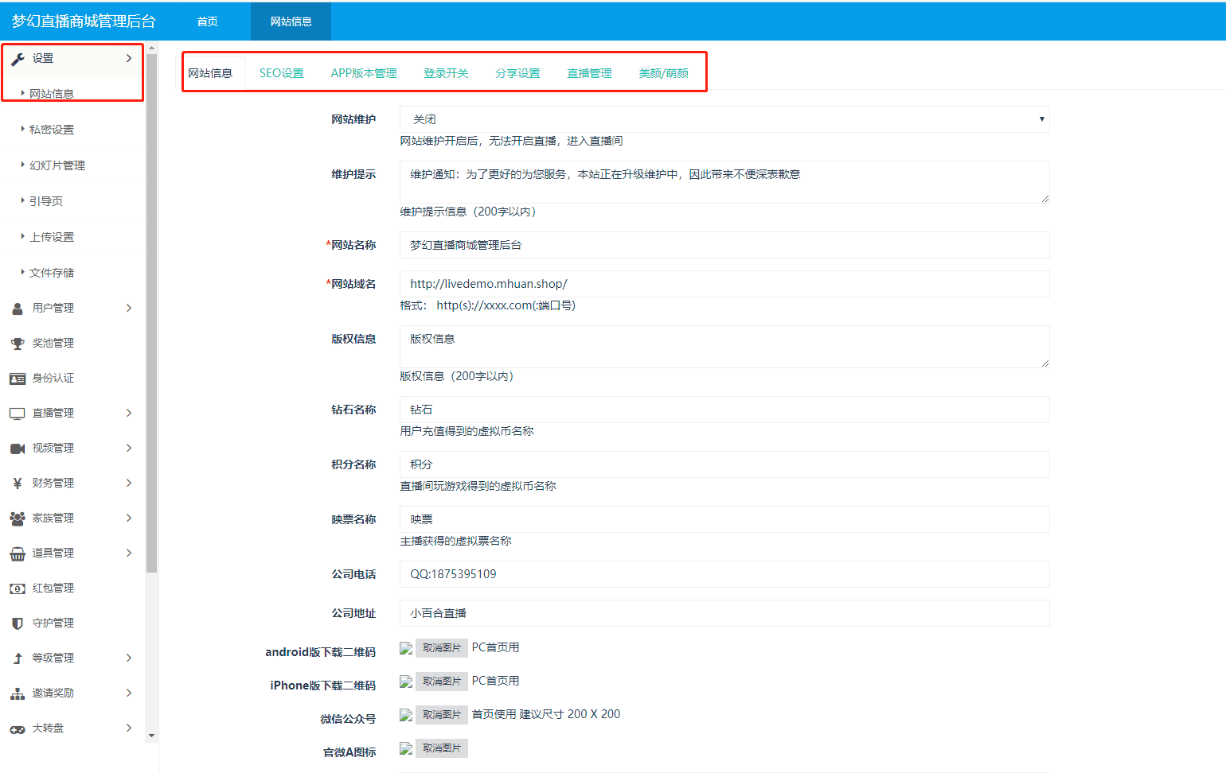
Task: Click the sidebar scrollbar up arrow
Action: [152, 48]
